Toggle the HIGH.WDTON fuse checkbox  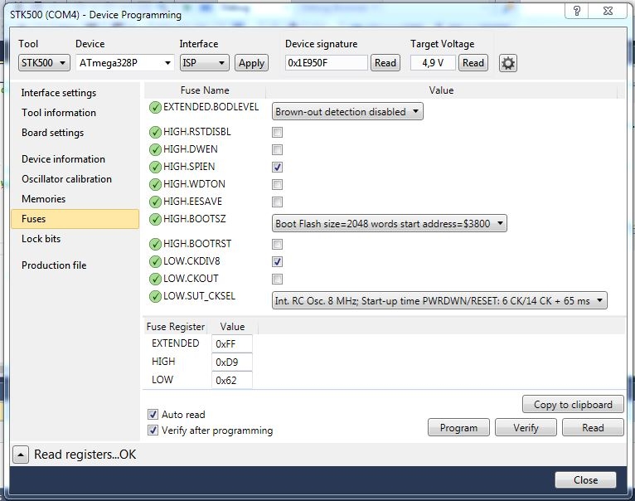click(278, 184)
